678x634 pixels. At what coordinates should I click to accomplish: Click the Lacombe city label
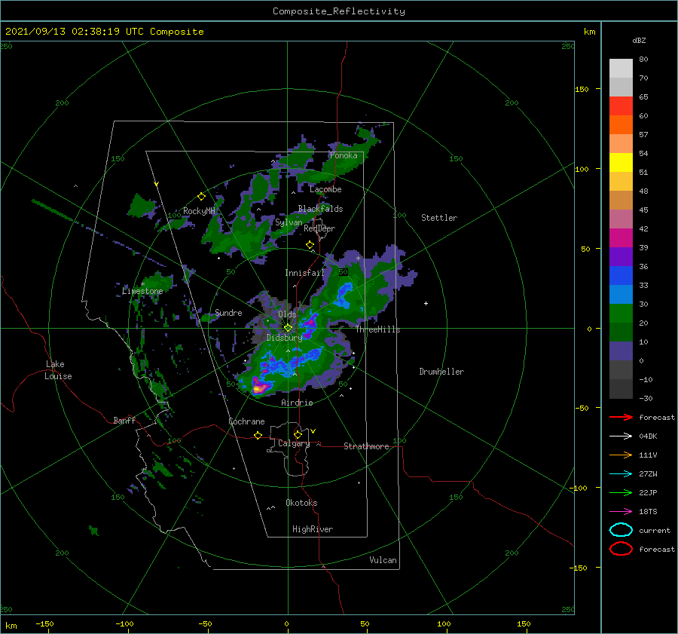pyautogui.click(x=325, y=189)
